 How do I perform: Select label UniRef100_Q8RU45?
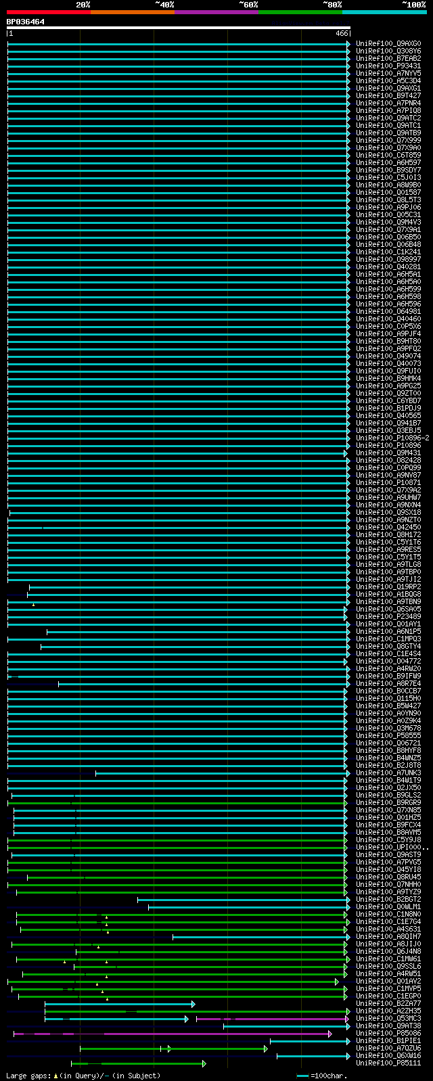(388, 877)
